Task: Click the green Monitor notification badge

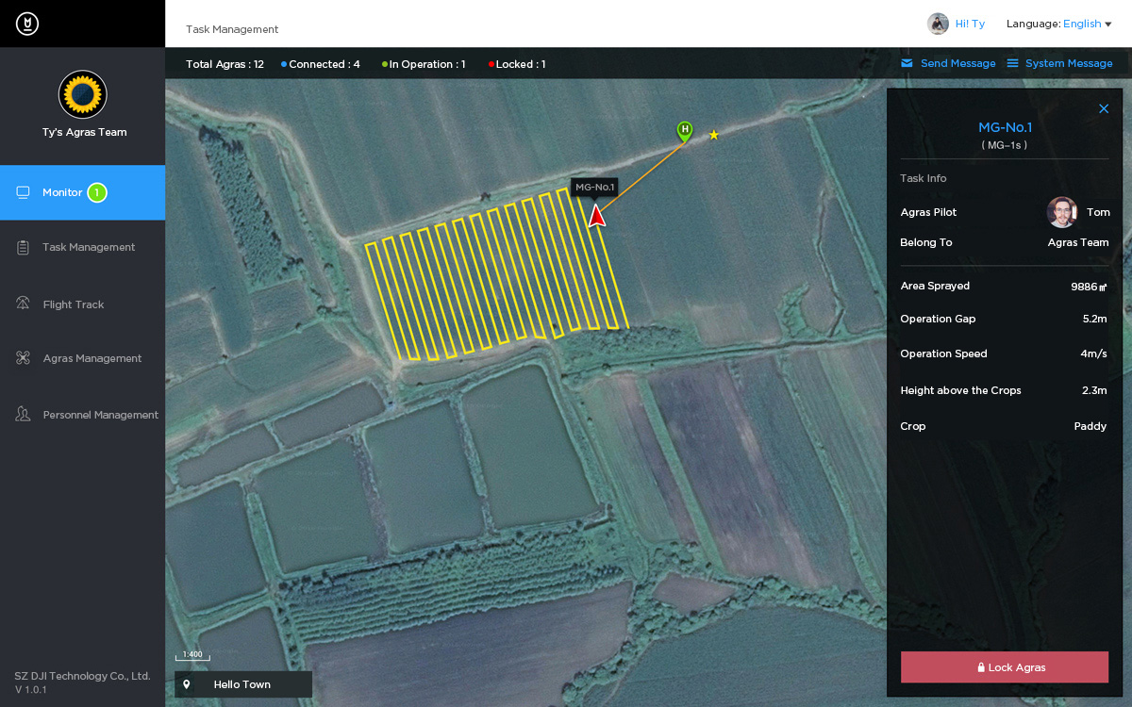Action: coord(97,192)
